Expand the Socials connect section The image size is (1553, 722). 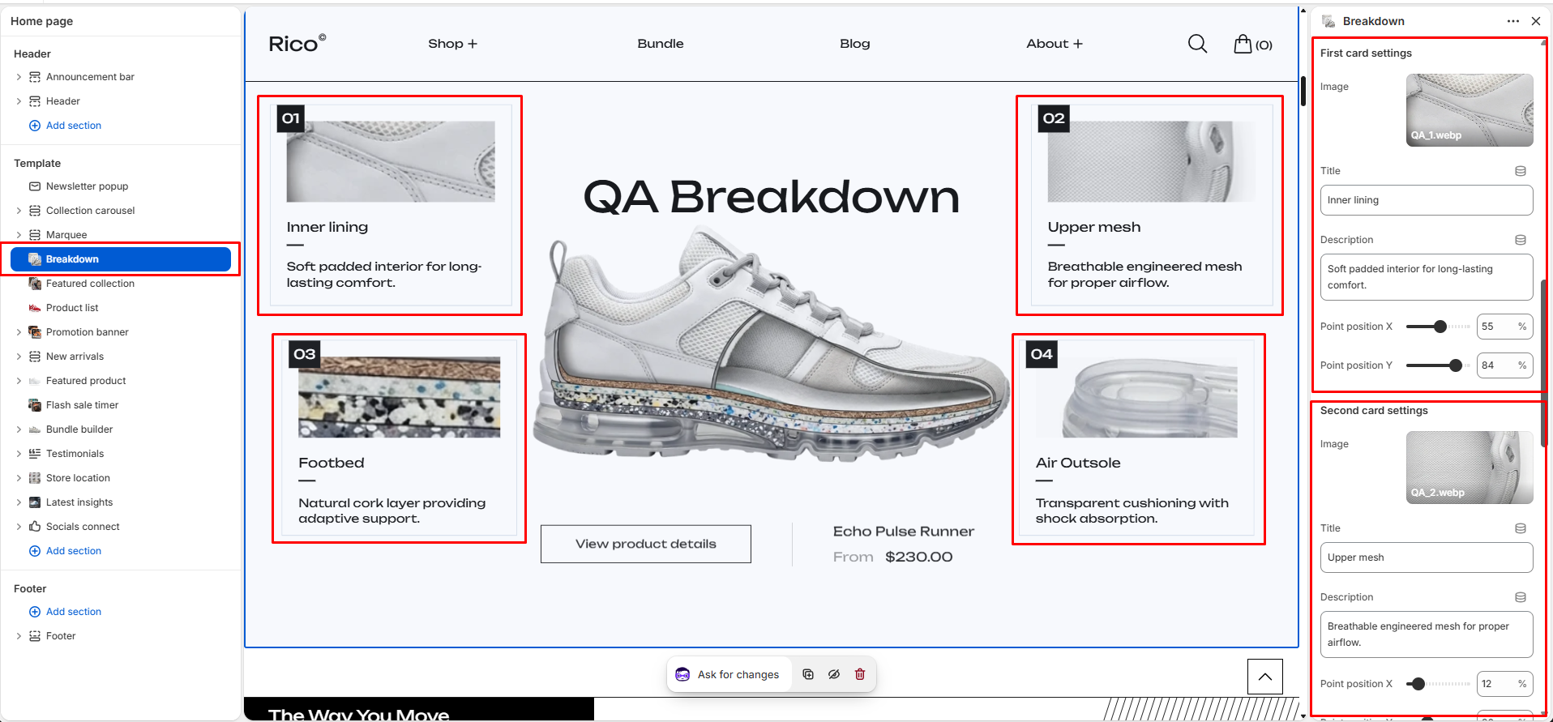(x=19, y=527)
